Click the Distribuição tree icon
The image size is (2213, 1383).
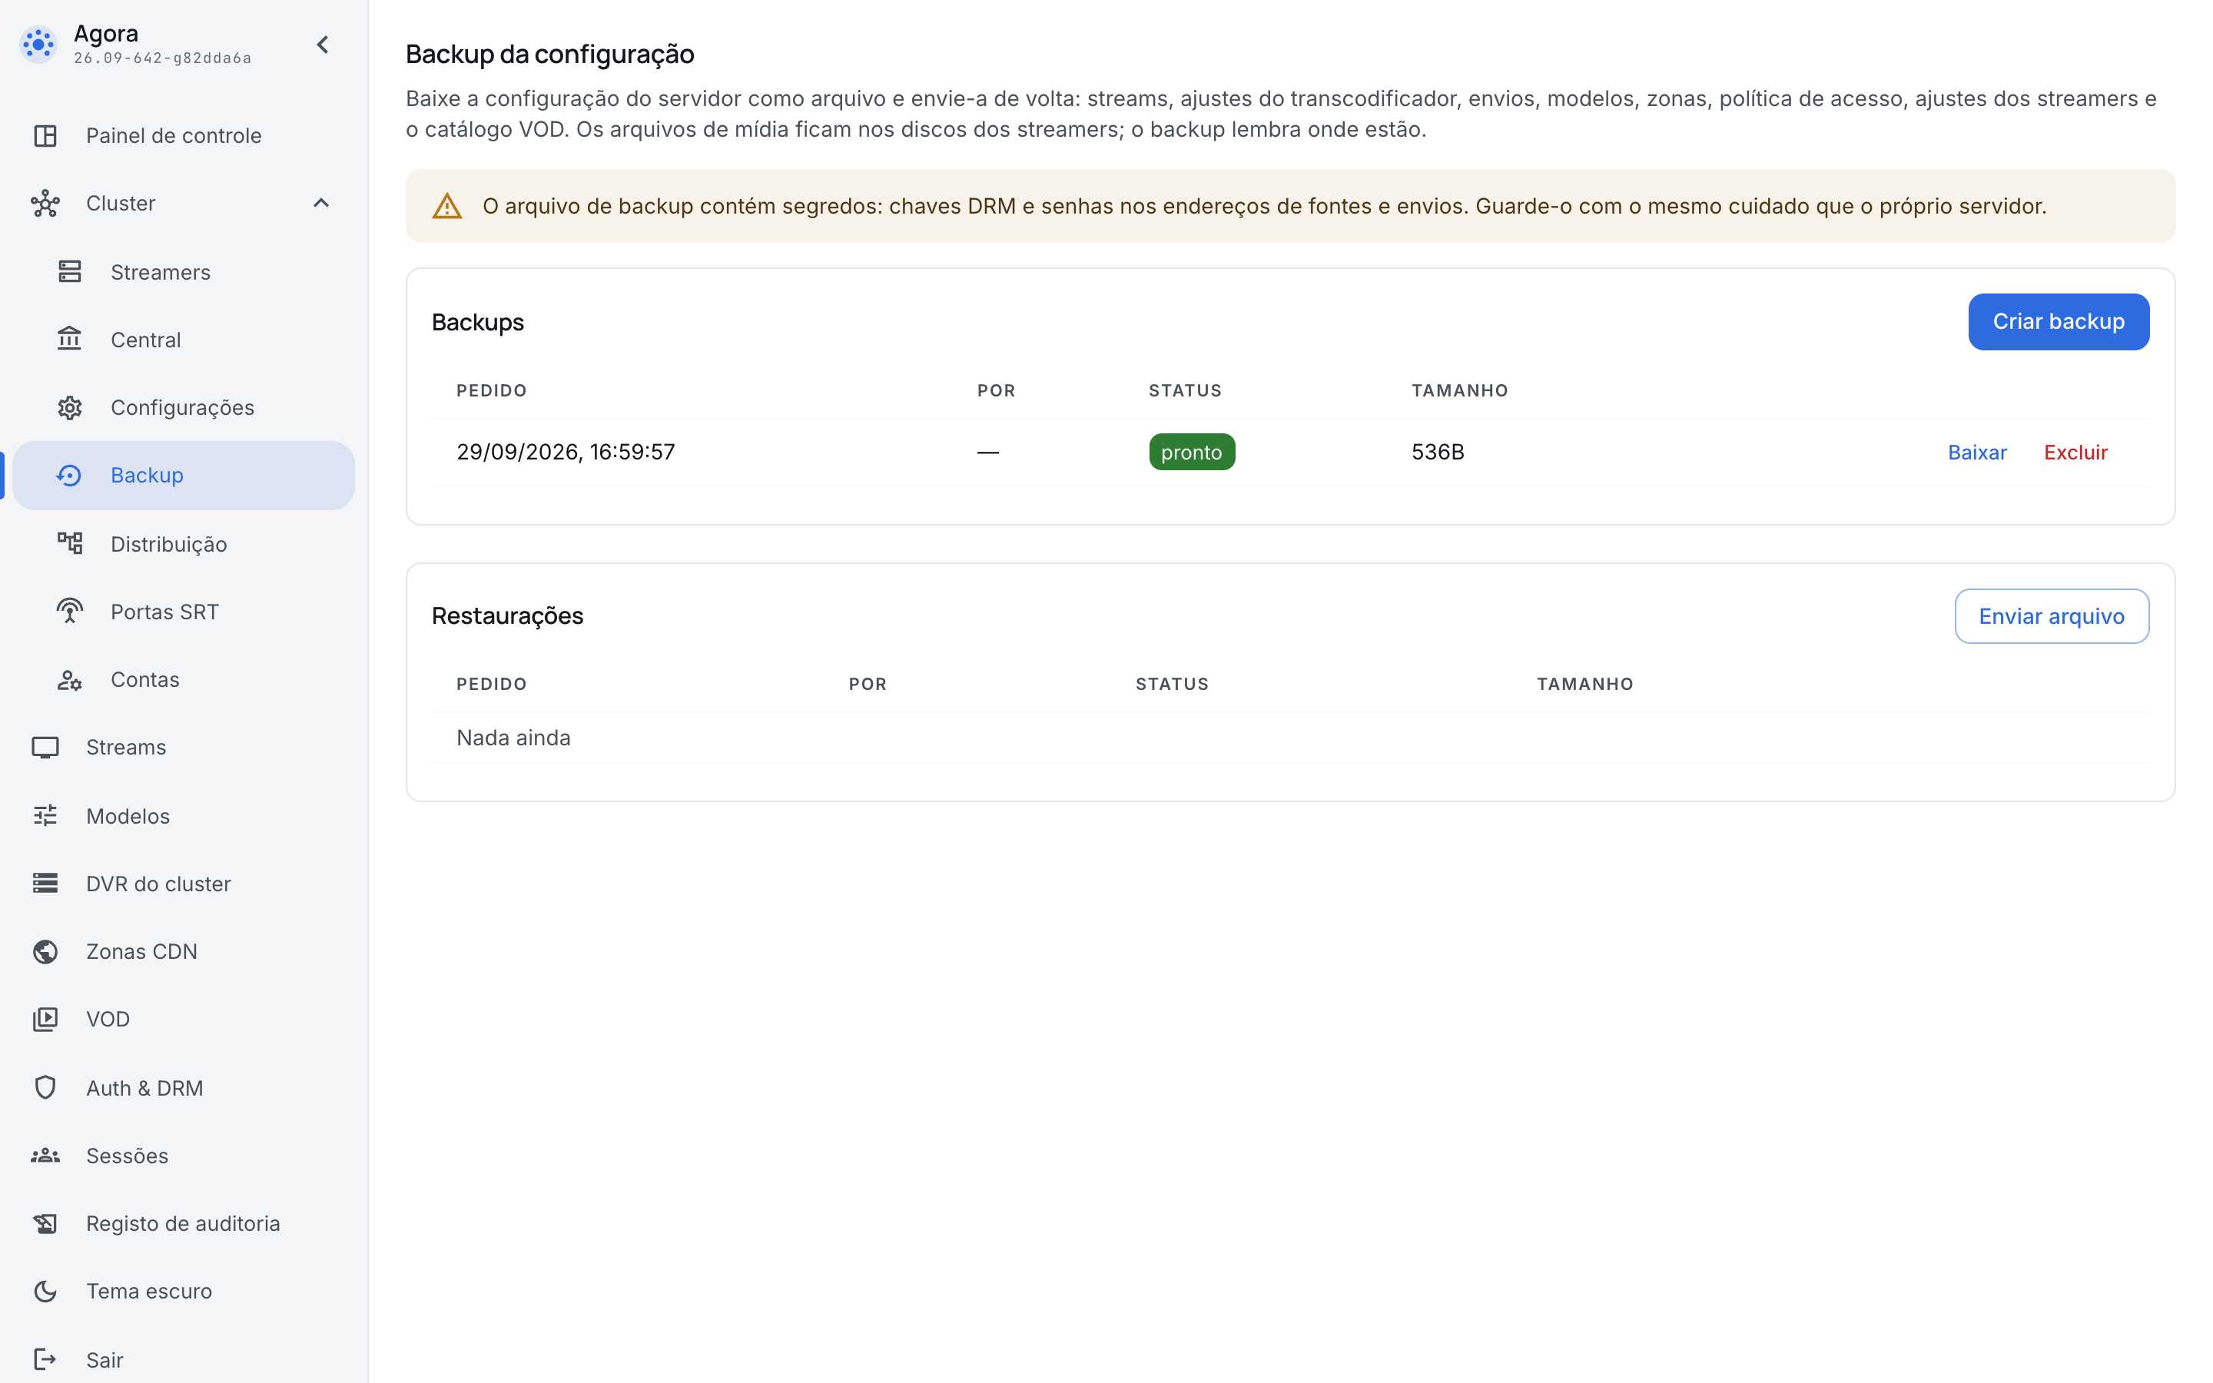tap(69, 543)
